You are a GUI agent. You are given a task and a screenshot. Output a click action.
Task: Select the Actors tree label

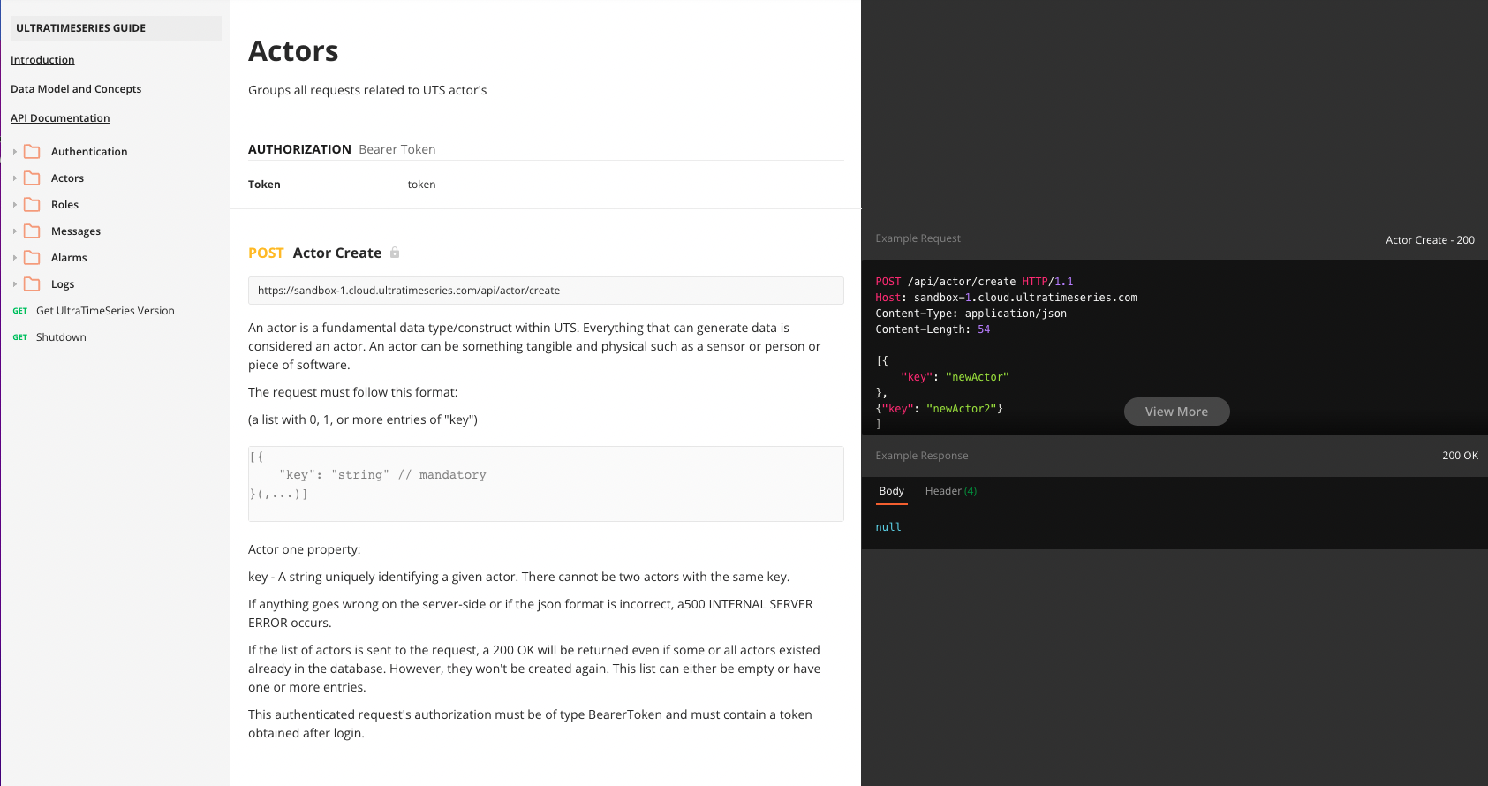[67, 178]
